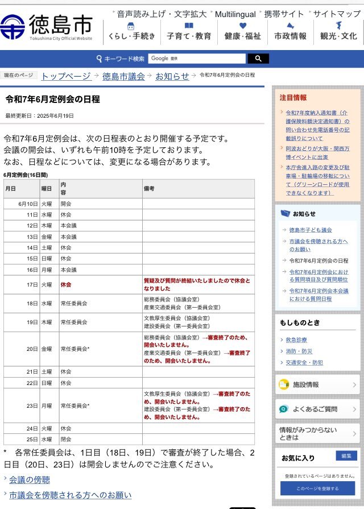Open 会議の傍聴 link

tap(30, 480)
